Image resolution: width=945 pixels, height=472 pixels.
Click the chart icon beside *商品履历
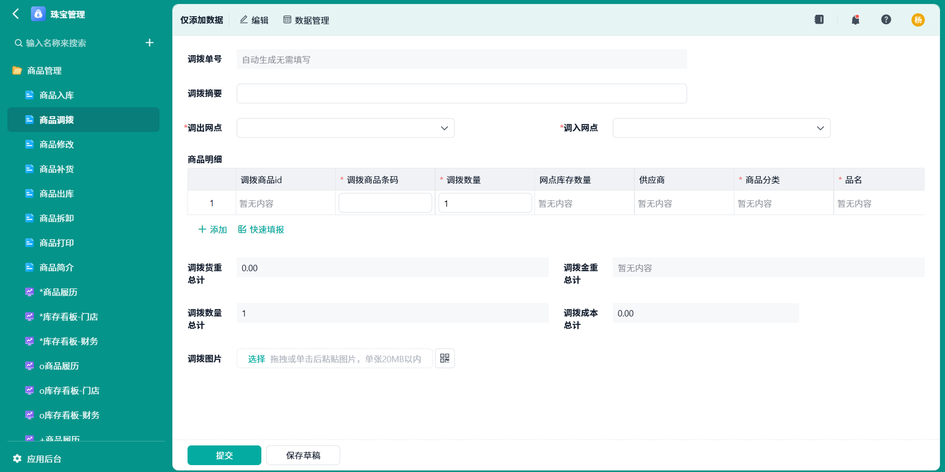coord(30,292)
